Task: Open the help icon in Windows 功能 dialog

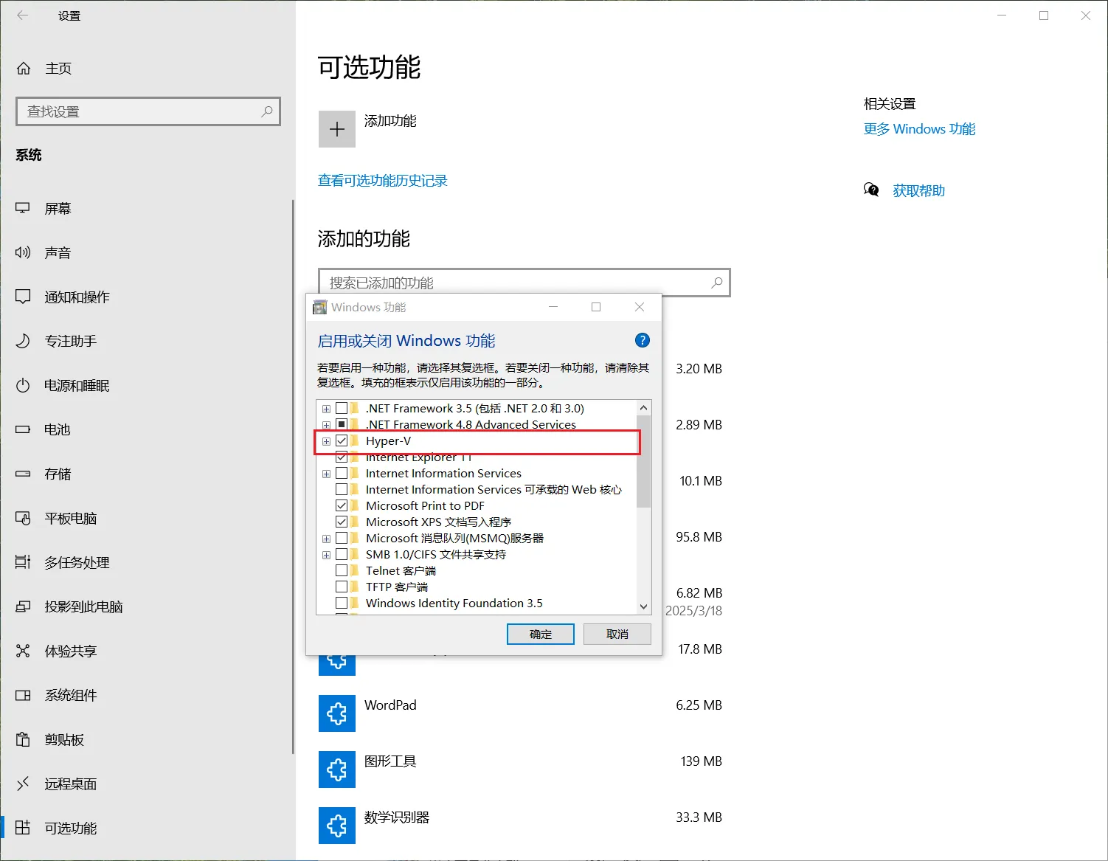Action: pyautogui.click(x=642, y=340)
